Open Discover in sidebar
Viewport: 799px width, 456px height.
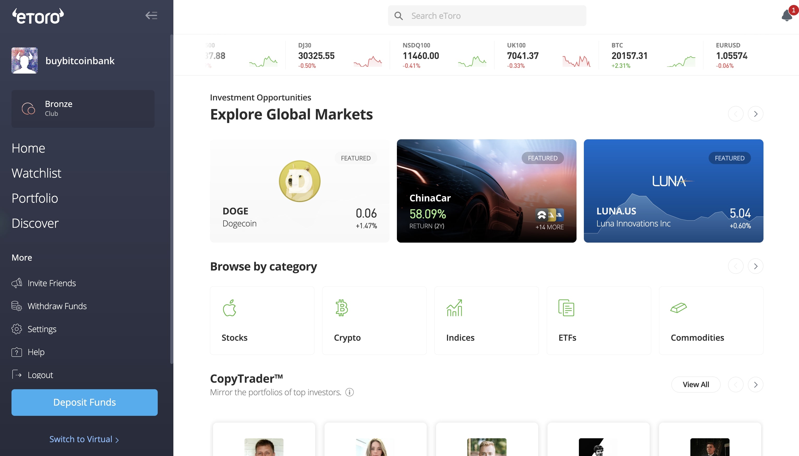[x=35, y=223]
